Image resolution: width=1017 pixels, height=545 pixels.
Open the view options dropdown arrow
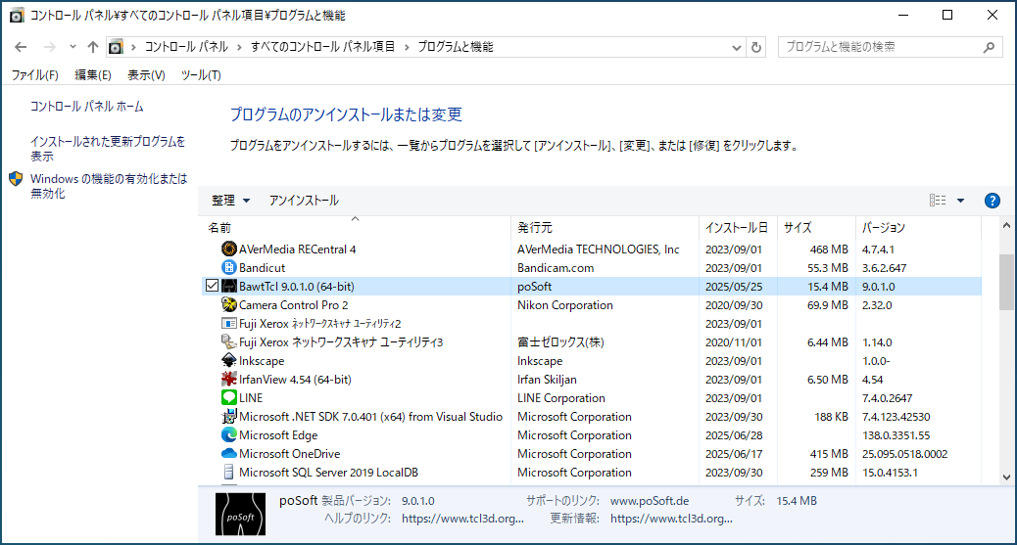coord(960,201)
